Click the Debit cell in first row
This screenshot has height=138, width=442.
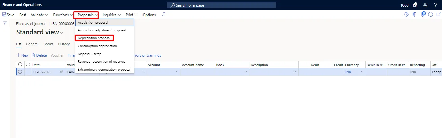(x=309, y=72)
